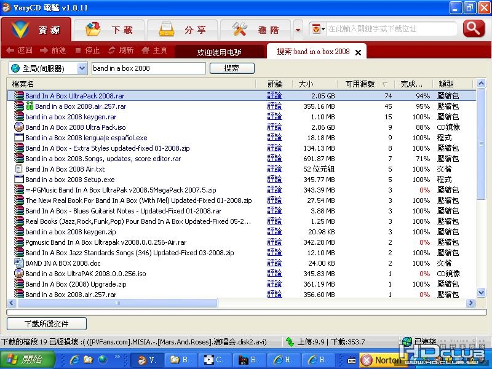The image size is (492, 369).
Task: Click the horizontal scrollbar left arrow
Action: pos(12,303)
